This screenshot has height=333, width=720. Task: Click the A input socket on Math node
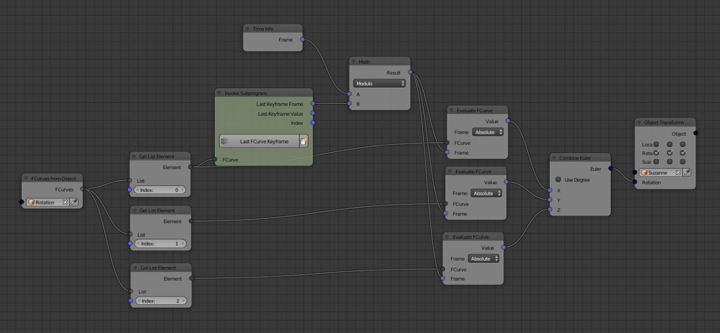point(349,94)
